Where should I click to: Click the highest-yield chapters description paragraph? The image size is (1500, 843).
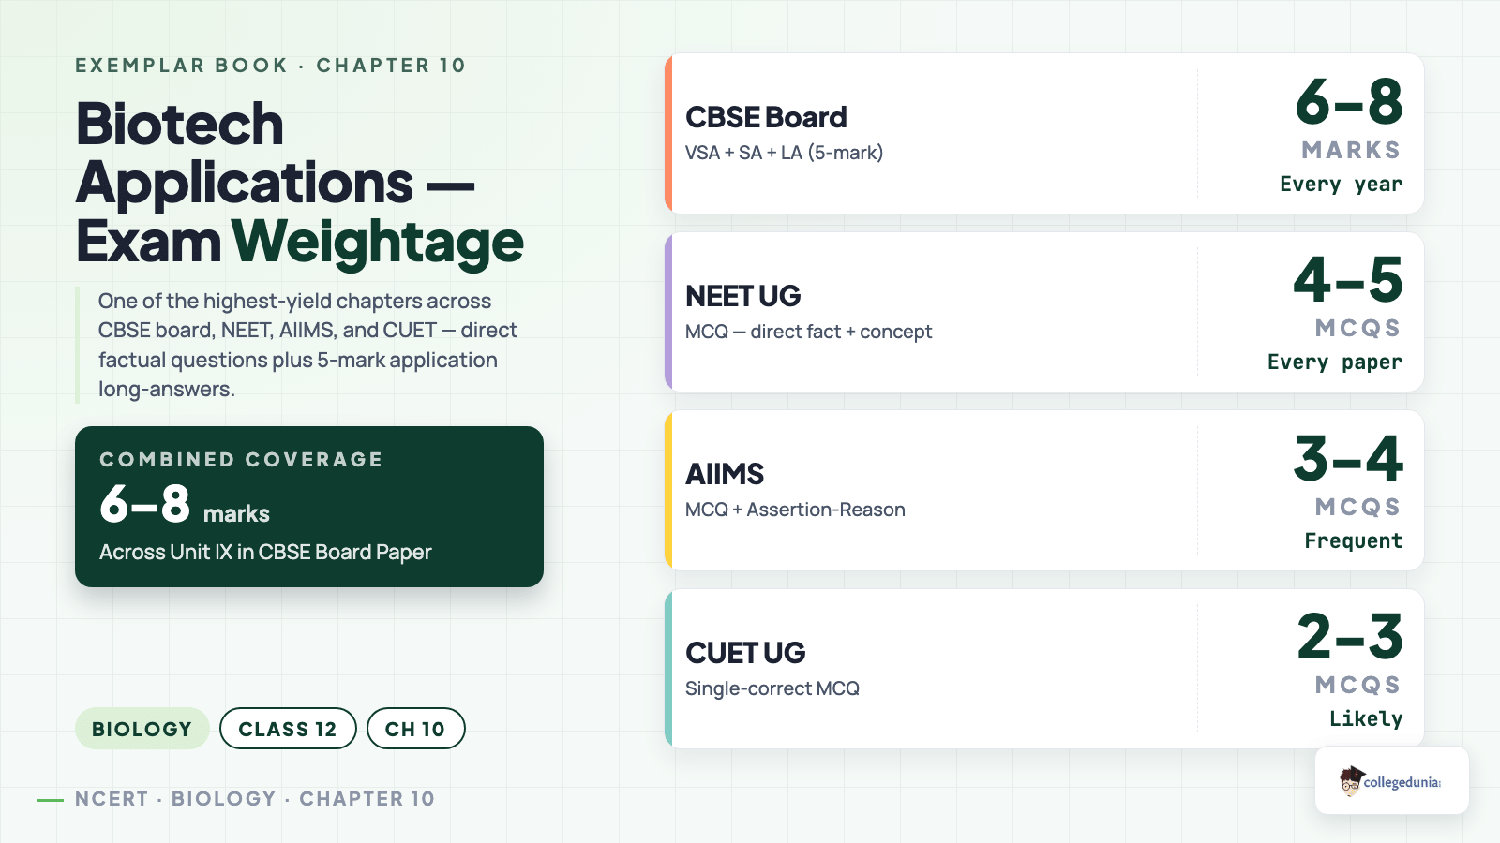pyautogui.click(x=307, y=345)
